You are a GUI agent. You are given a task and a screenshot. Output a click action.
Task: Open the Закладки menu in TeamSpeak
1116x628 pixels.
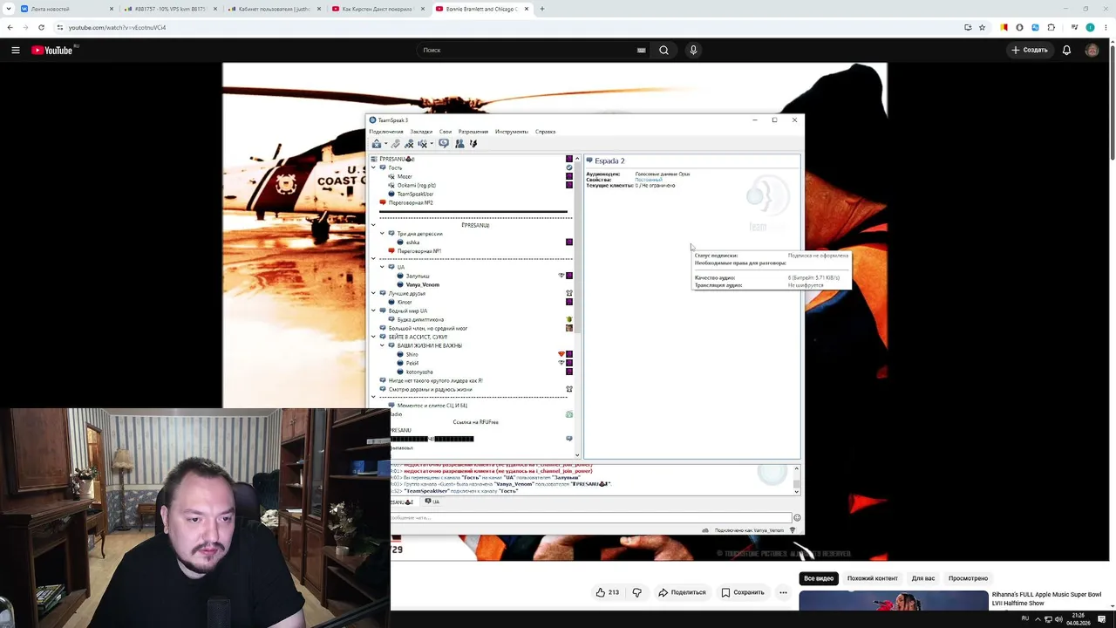tap(421, 132)
